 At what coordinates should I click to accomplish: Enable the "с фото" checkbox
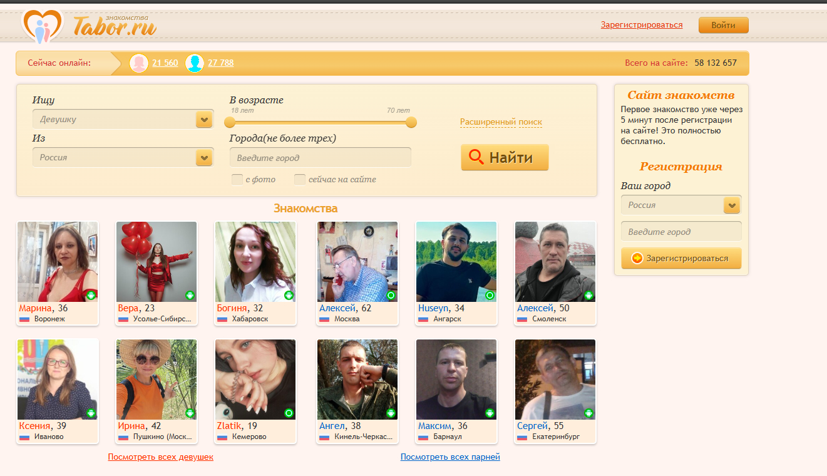click(x=237, y=180)
